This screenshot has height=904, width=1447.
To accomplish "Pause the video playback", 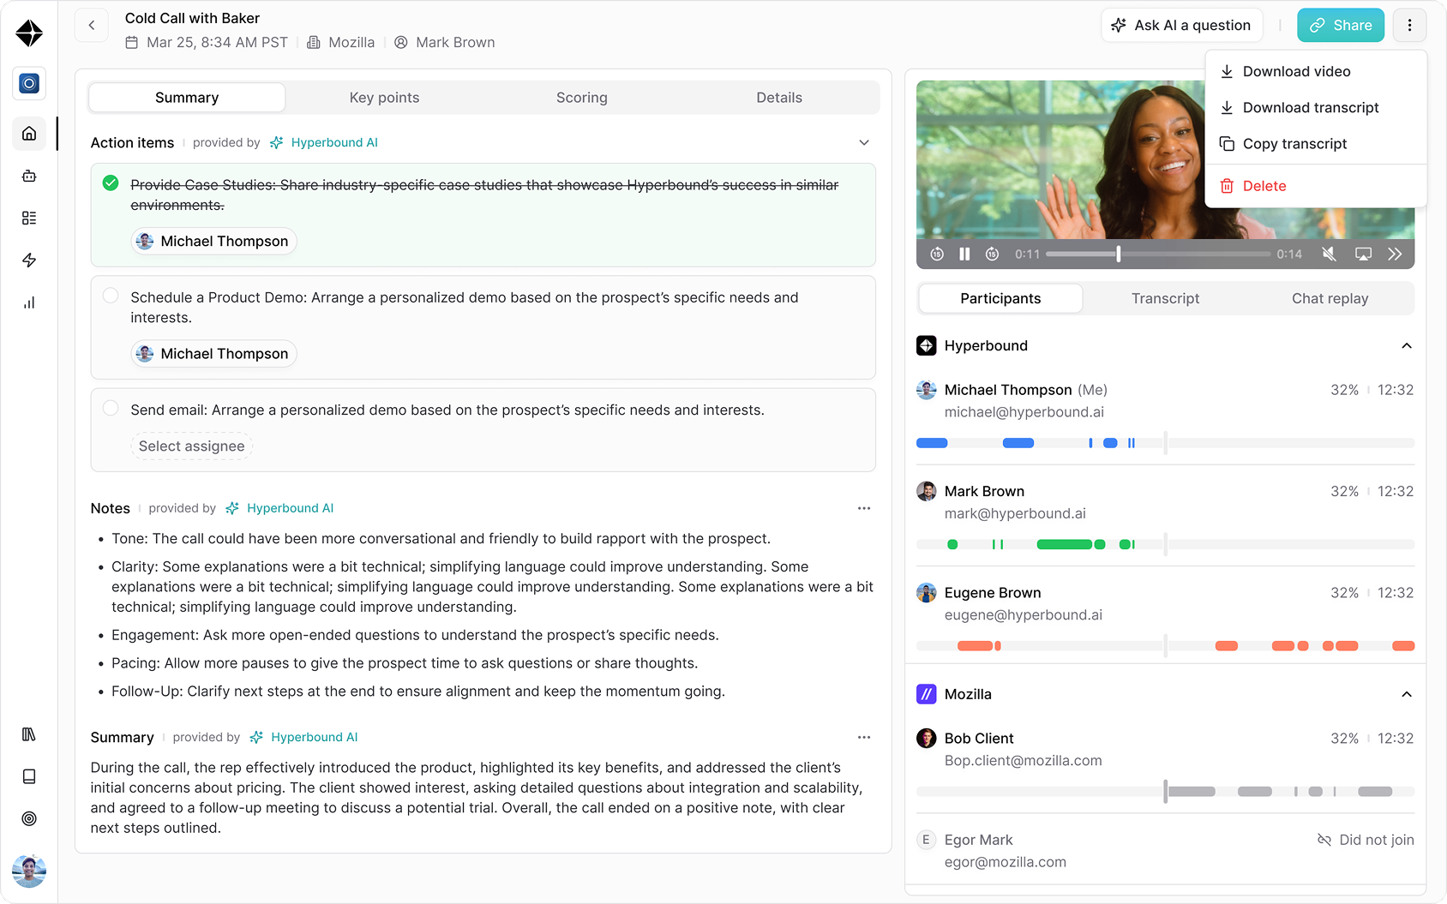I will (x=964, y=254).
